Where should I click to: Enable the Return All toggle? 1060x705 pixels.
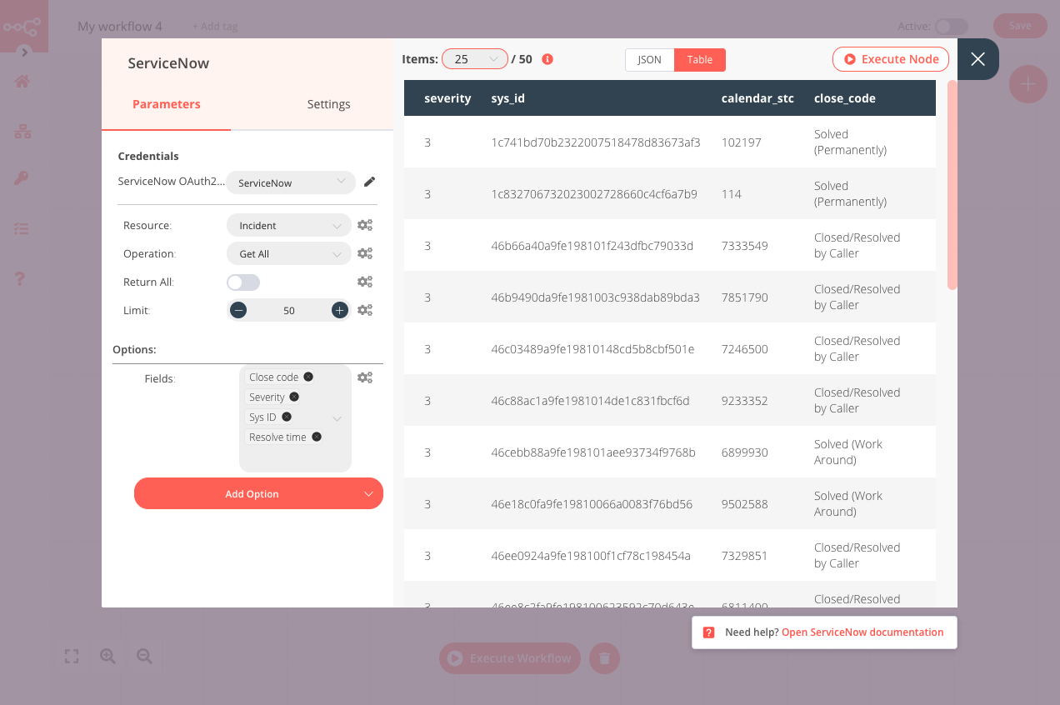[242, 282]
